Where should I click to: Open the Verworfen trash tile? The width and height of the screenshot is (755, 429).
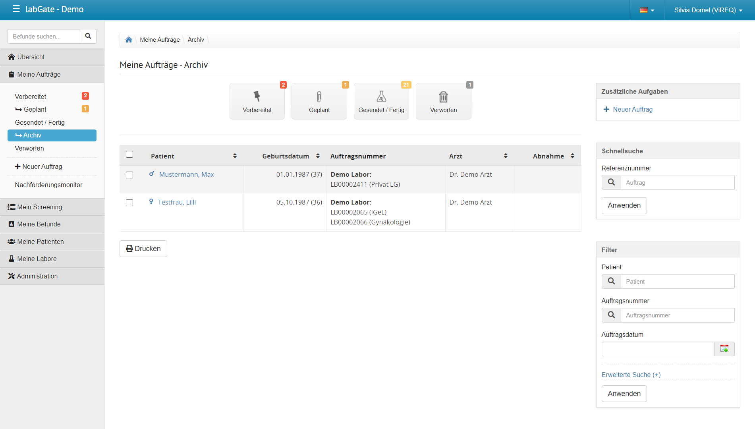[443, 101]
